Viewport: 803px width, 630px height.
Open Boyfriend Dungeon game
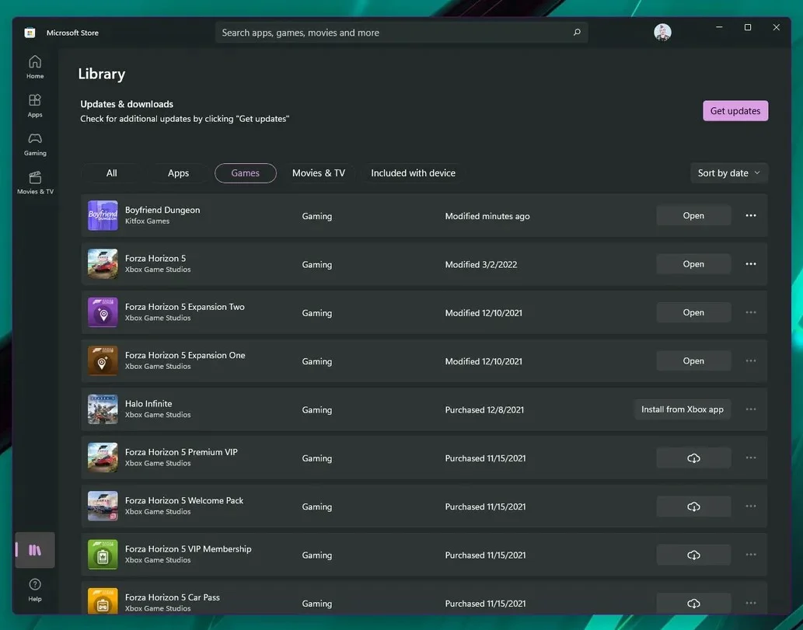click(693, 215)
